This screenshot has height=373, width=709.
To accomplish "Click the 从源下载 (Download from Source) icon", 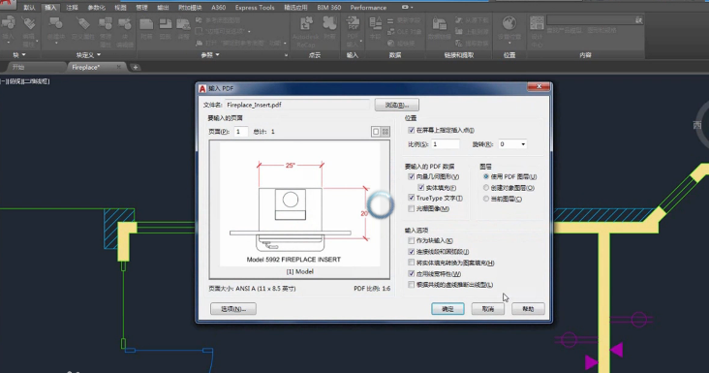I will click(x=458, y=20).
